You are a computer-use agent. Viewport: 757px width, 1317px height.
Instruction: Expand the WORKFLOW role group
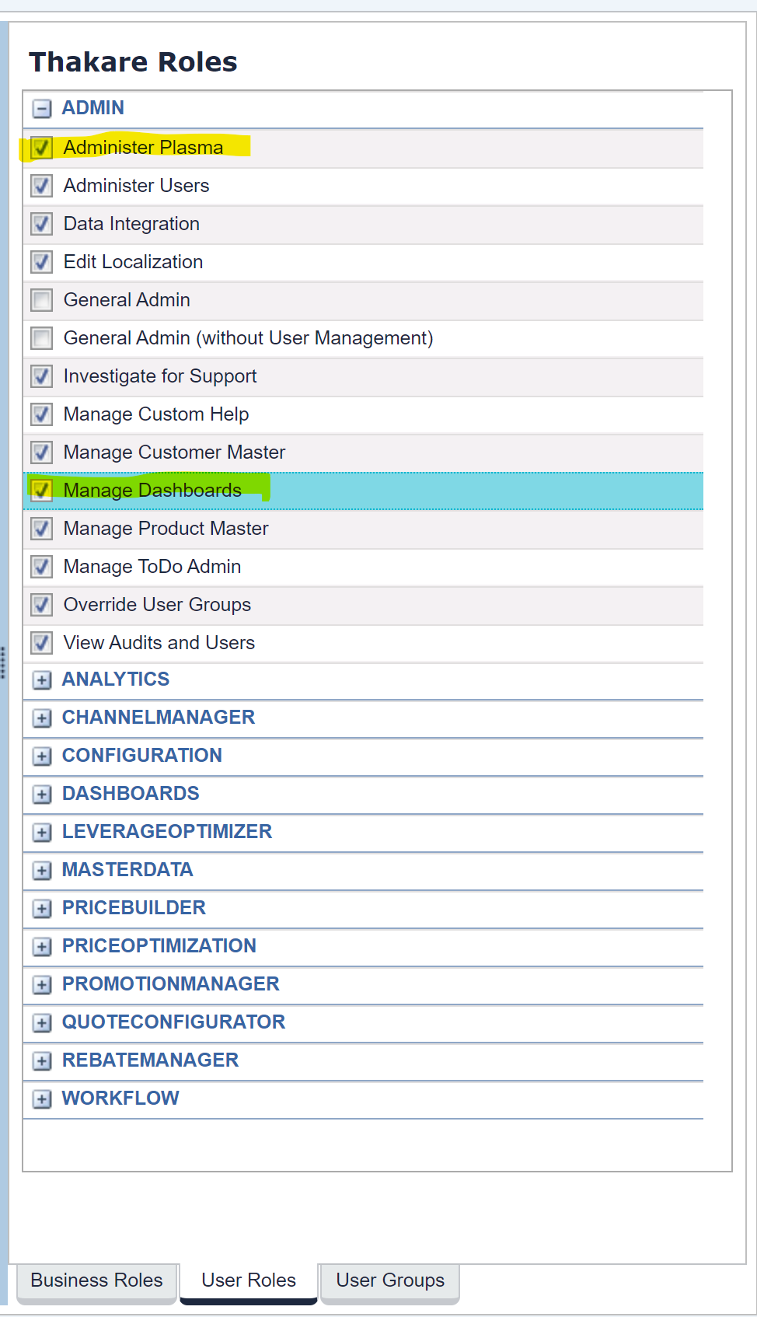click(x=42, y=1099)
